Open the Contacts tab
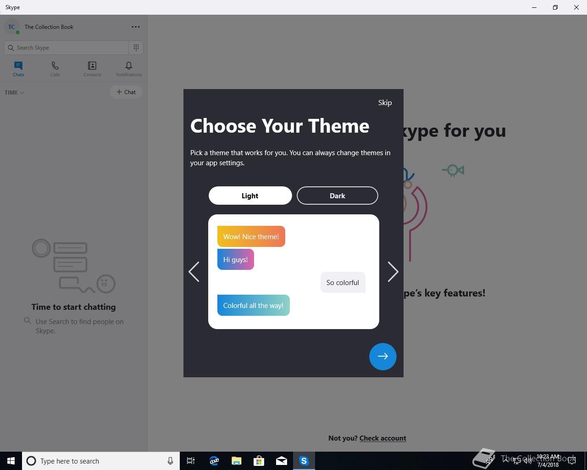 92,69
